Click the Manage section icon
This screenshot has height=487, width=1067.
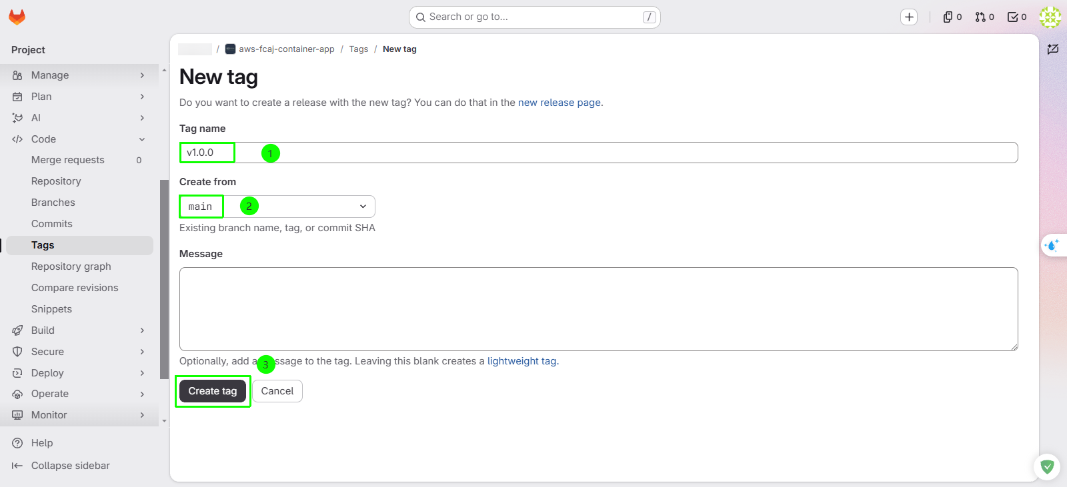pyautogui.click(x=17, y=75)
